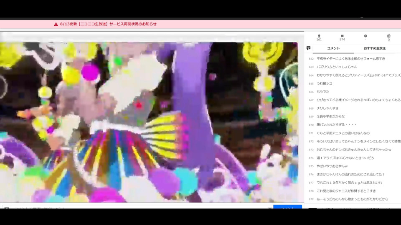Click the gift points icon
The width and height of the screenshot is (401, 225).
pos(389,36)
